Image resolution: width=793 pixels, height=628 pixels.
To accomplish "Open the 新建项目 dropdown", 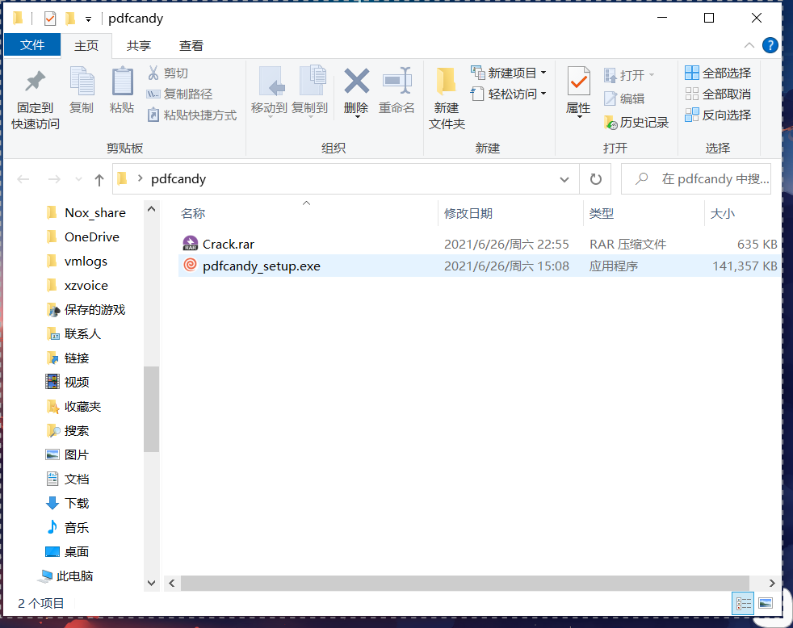I will tap(509, 73).
